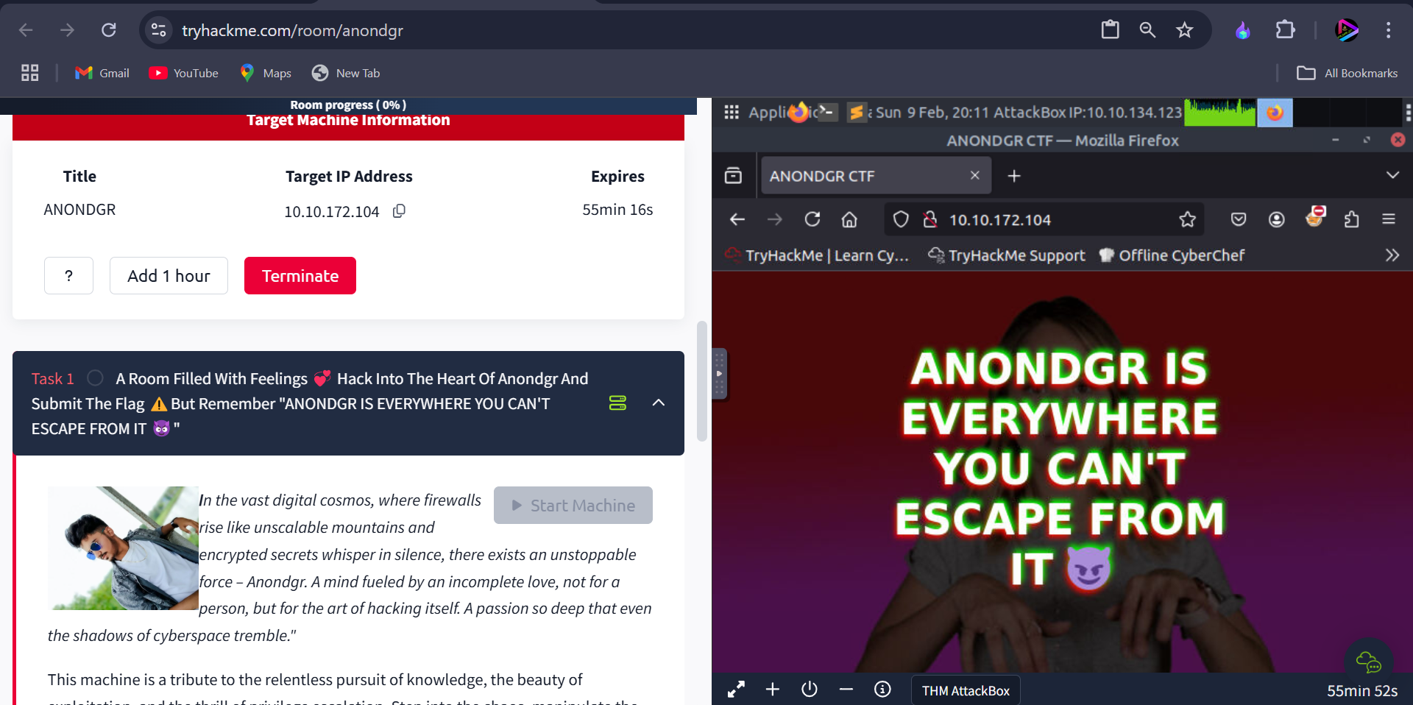
Task: Click AttackBox plus icon in bottom bar
Action: (x=772, y=690)
